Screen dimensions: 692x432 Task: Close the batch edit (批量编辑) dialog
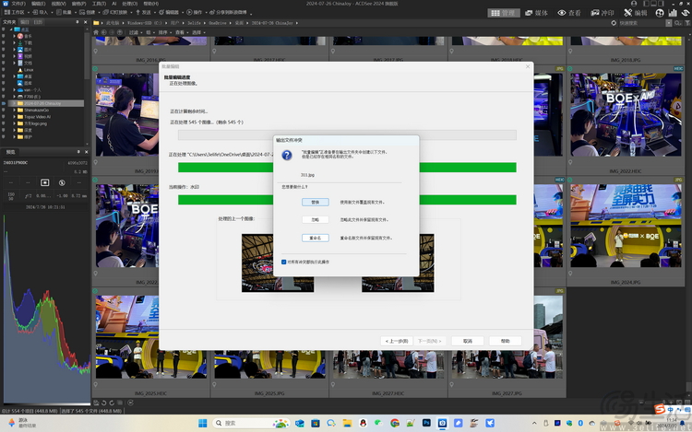pyautogui.click(x=528, y=66)
